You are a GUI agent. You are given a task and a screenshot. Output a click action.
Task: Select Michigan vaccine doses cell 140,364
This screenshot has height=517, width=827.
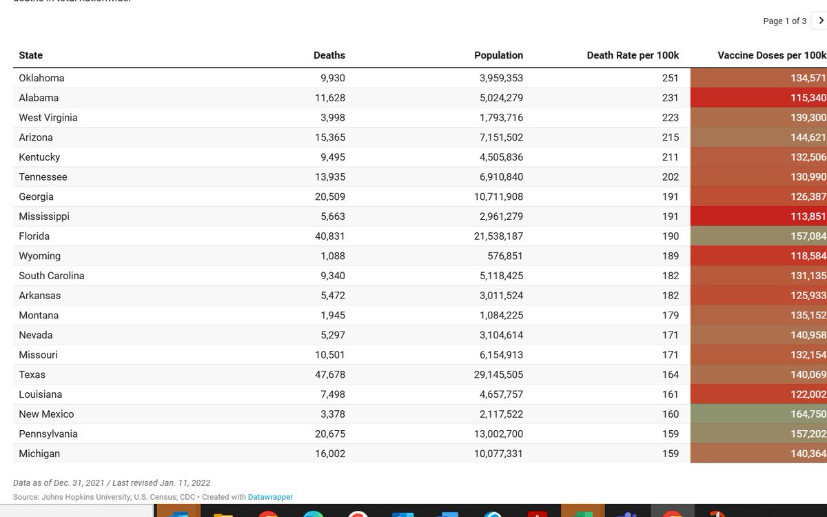pyautogui.click(x=759, y=454)
